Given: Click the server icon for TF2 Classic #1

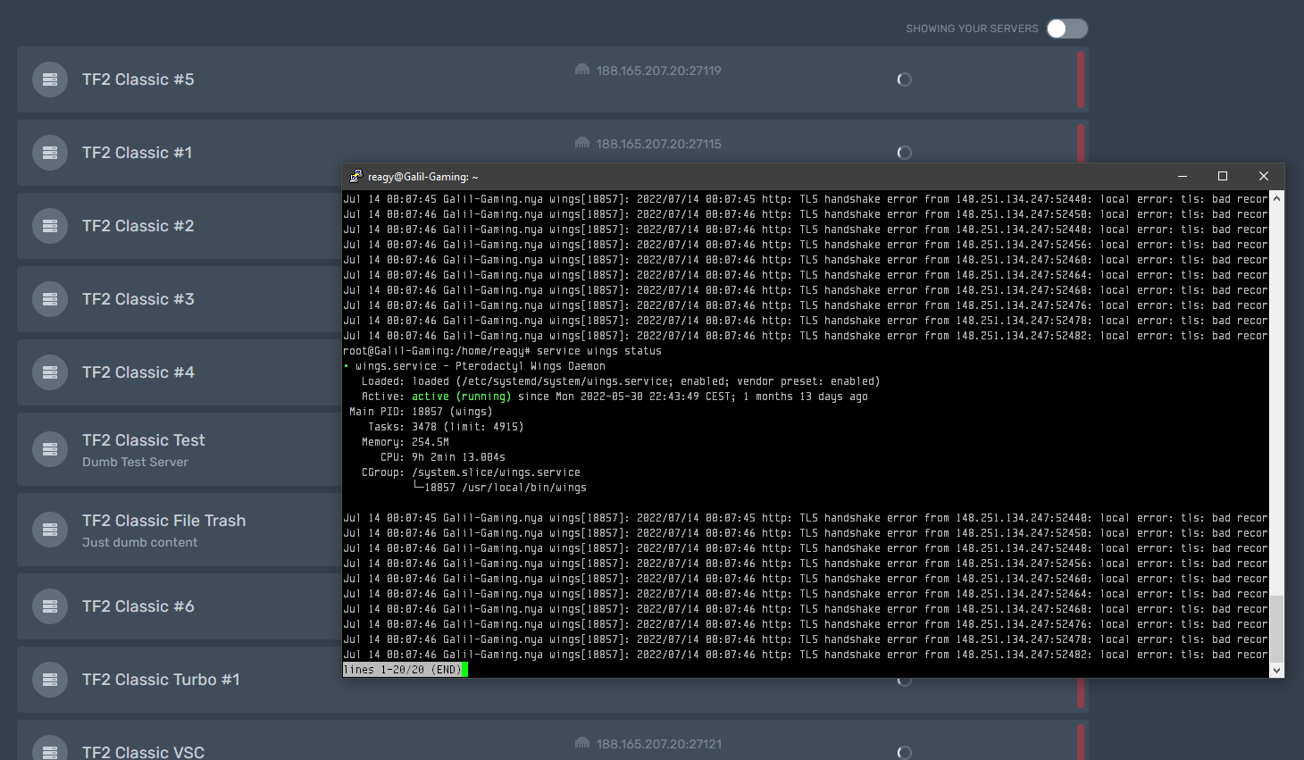Looking at the screenshot, I should [50, 153].
